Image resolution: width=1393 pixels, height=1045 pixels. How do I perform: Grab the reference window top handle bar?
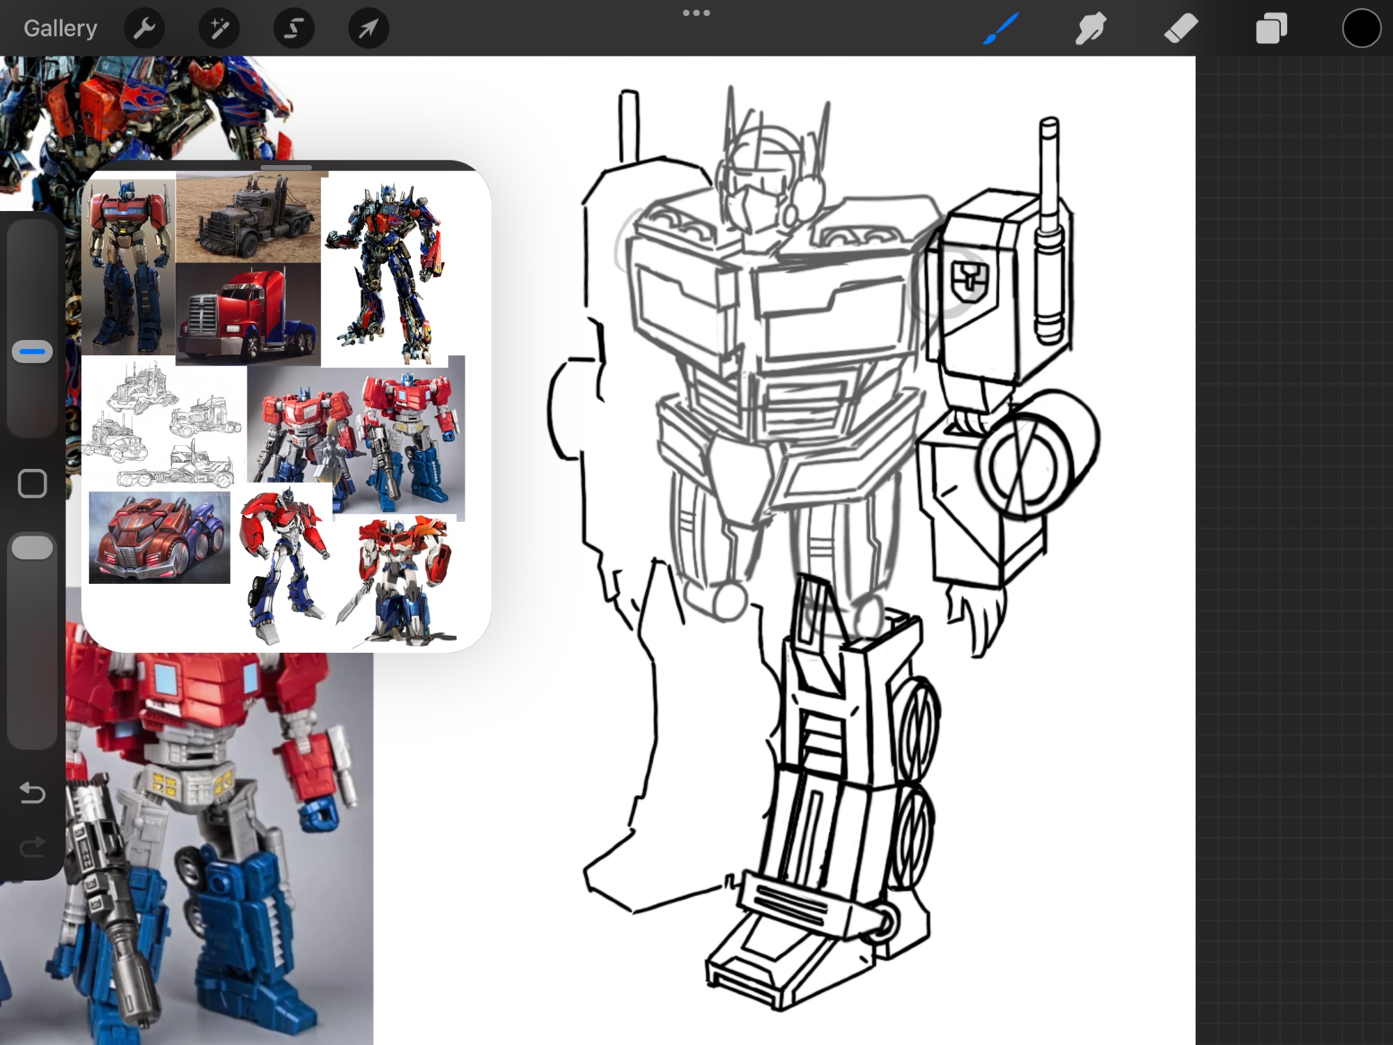(286, 167)
